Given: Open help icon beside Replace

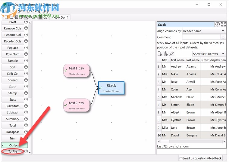Looking at the screenshot, I should pos(26,48).
